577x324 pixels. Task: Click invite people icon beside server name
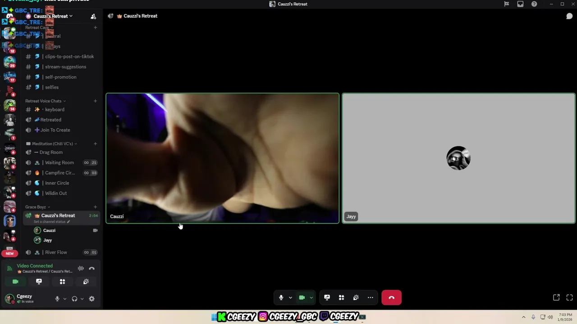point(93,17)
